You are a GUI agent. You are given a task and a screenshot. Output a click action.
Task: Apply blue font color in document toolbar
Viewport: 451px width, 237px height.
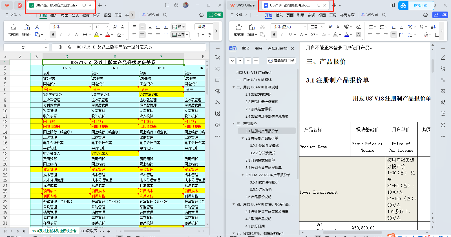pos(347,35)
